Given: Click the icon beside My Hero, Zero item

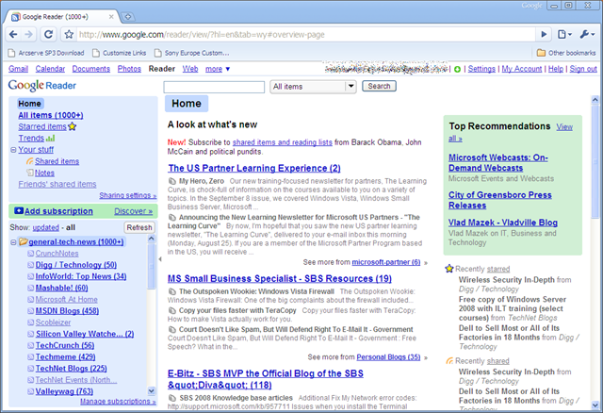Looking at the screenshot, I should [x=171, y=181].
